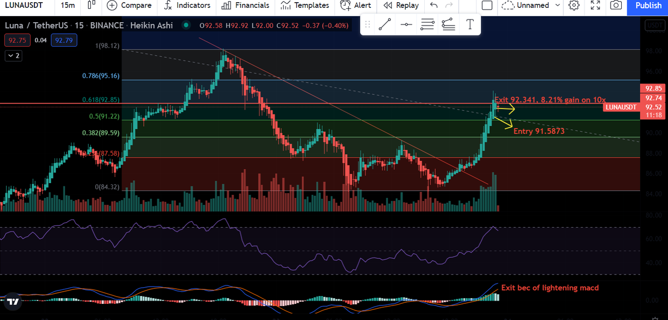Click the 92.85 price tag on scale
668x320 pixels.
[653, 88]
